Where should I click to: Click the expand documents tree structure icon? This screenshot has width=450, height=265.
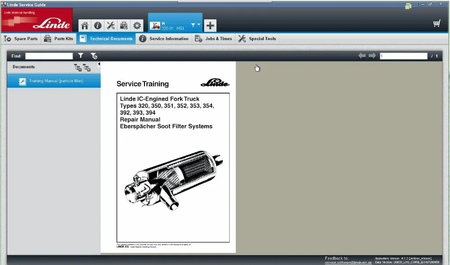(x=86, y=67)
